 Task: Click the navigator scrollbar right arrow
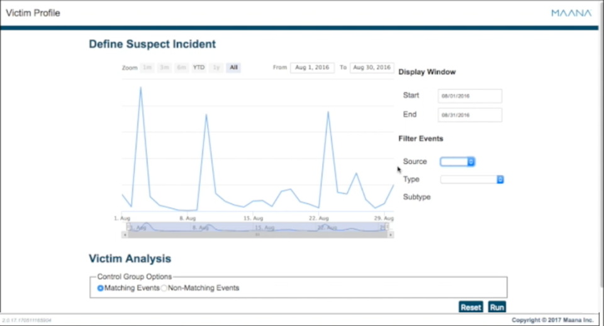[x=391, y=235]
